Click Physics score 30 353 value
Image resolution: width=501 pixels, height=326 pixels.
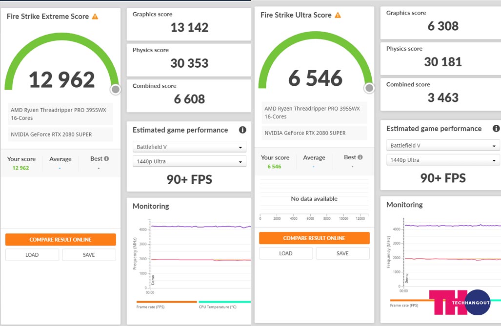coord(189,63)
